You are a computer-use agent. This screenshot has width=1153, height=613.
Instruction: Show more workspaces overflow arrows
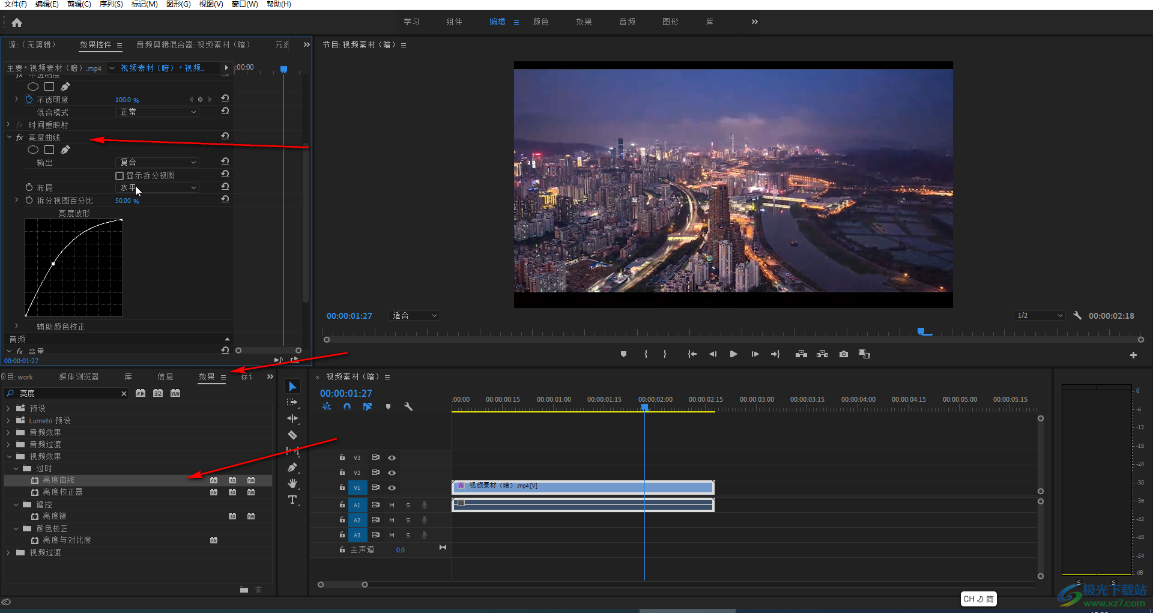point(755,22)
